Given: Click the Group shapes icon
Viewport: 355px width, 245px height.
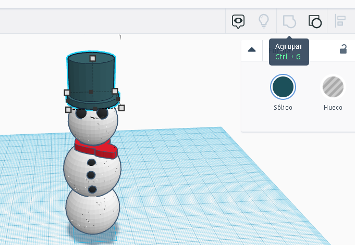Looking at the screenshot, I should (289, 21).
